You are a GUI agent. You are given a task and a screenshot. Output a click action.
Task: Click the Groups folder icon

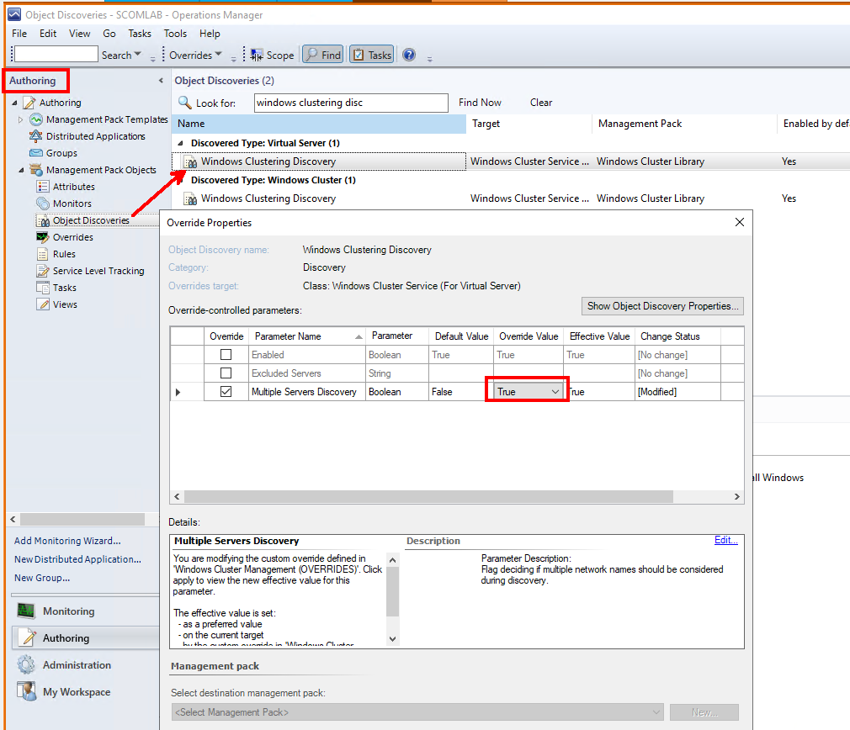pos(36,153)
